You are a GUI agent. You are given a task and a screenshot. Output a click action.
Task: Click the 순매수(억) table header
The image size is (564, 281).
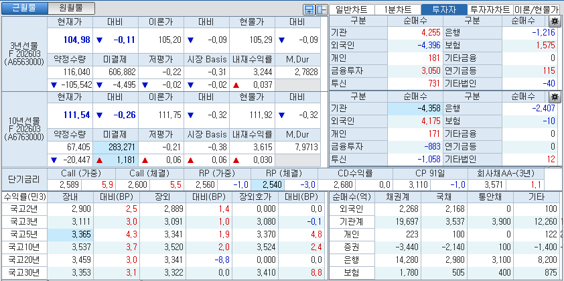tap(352, 197)
